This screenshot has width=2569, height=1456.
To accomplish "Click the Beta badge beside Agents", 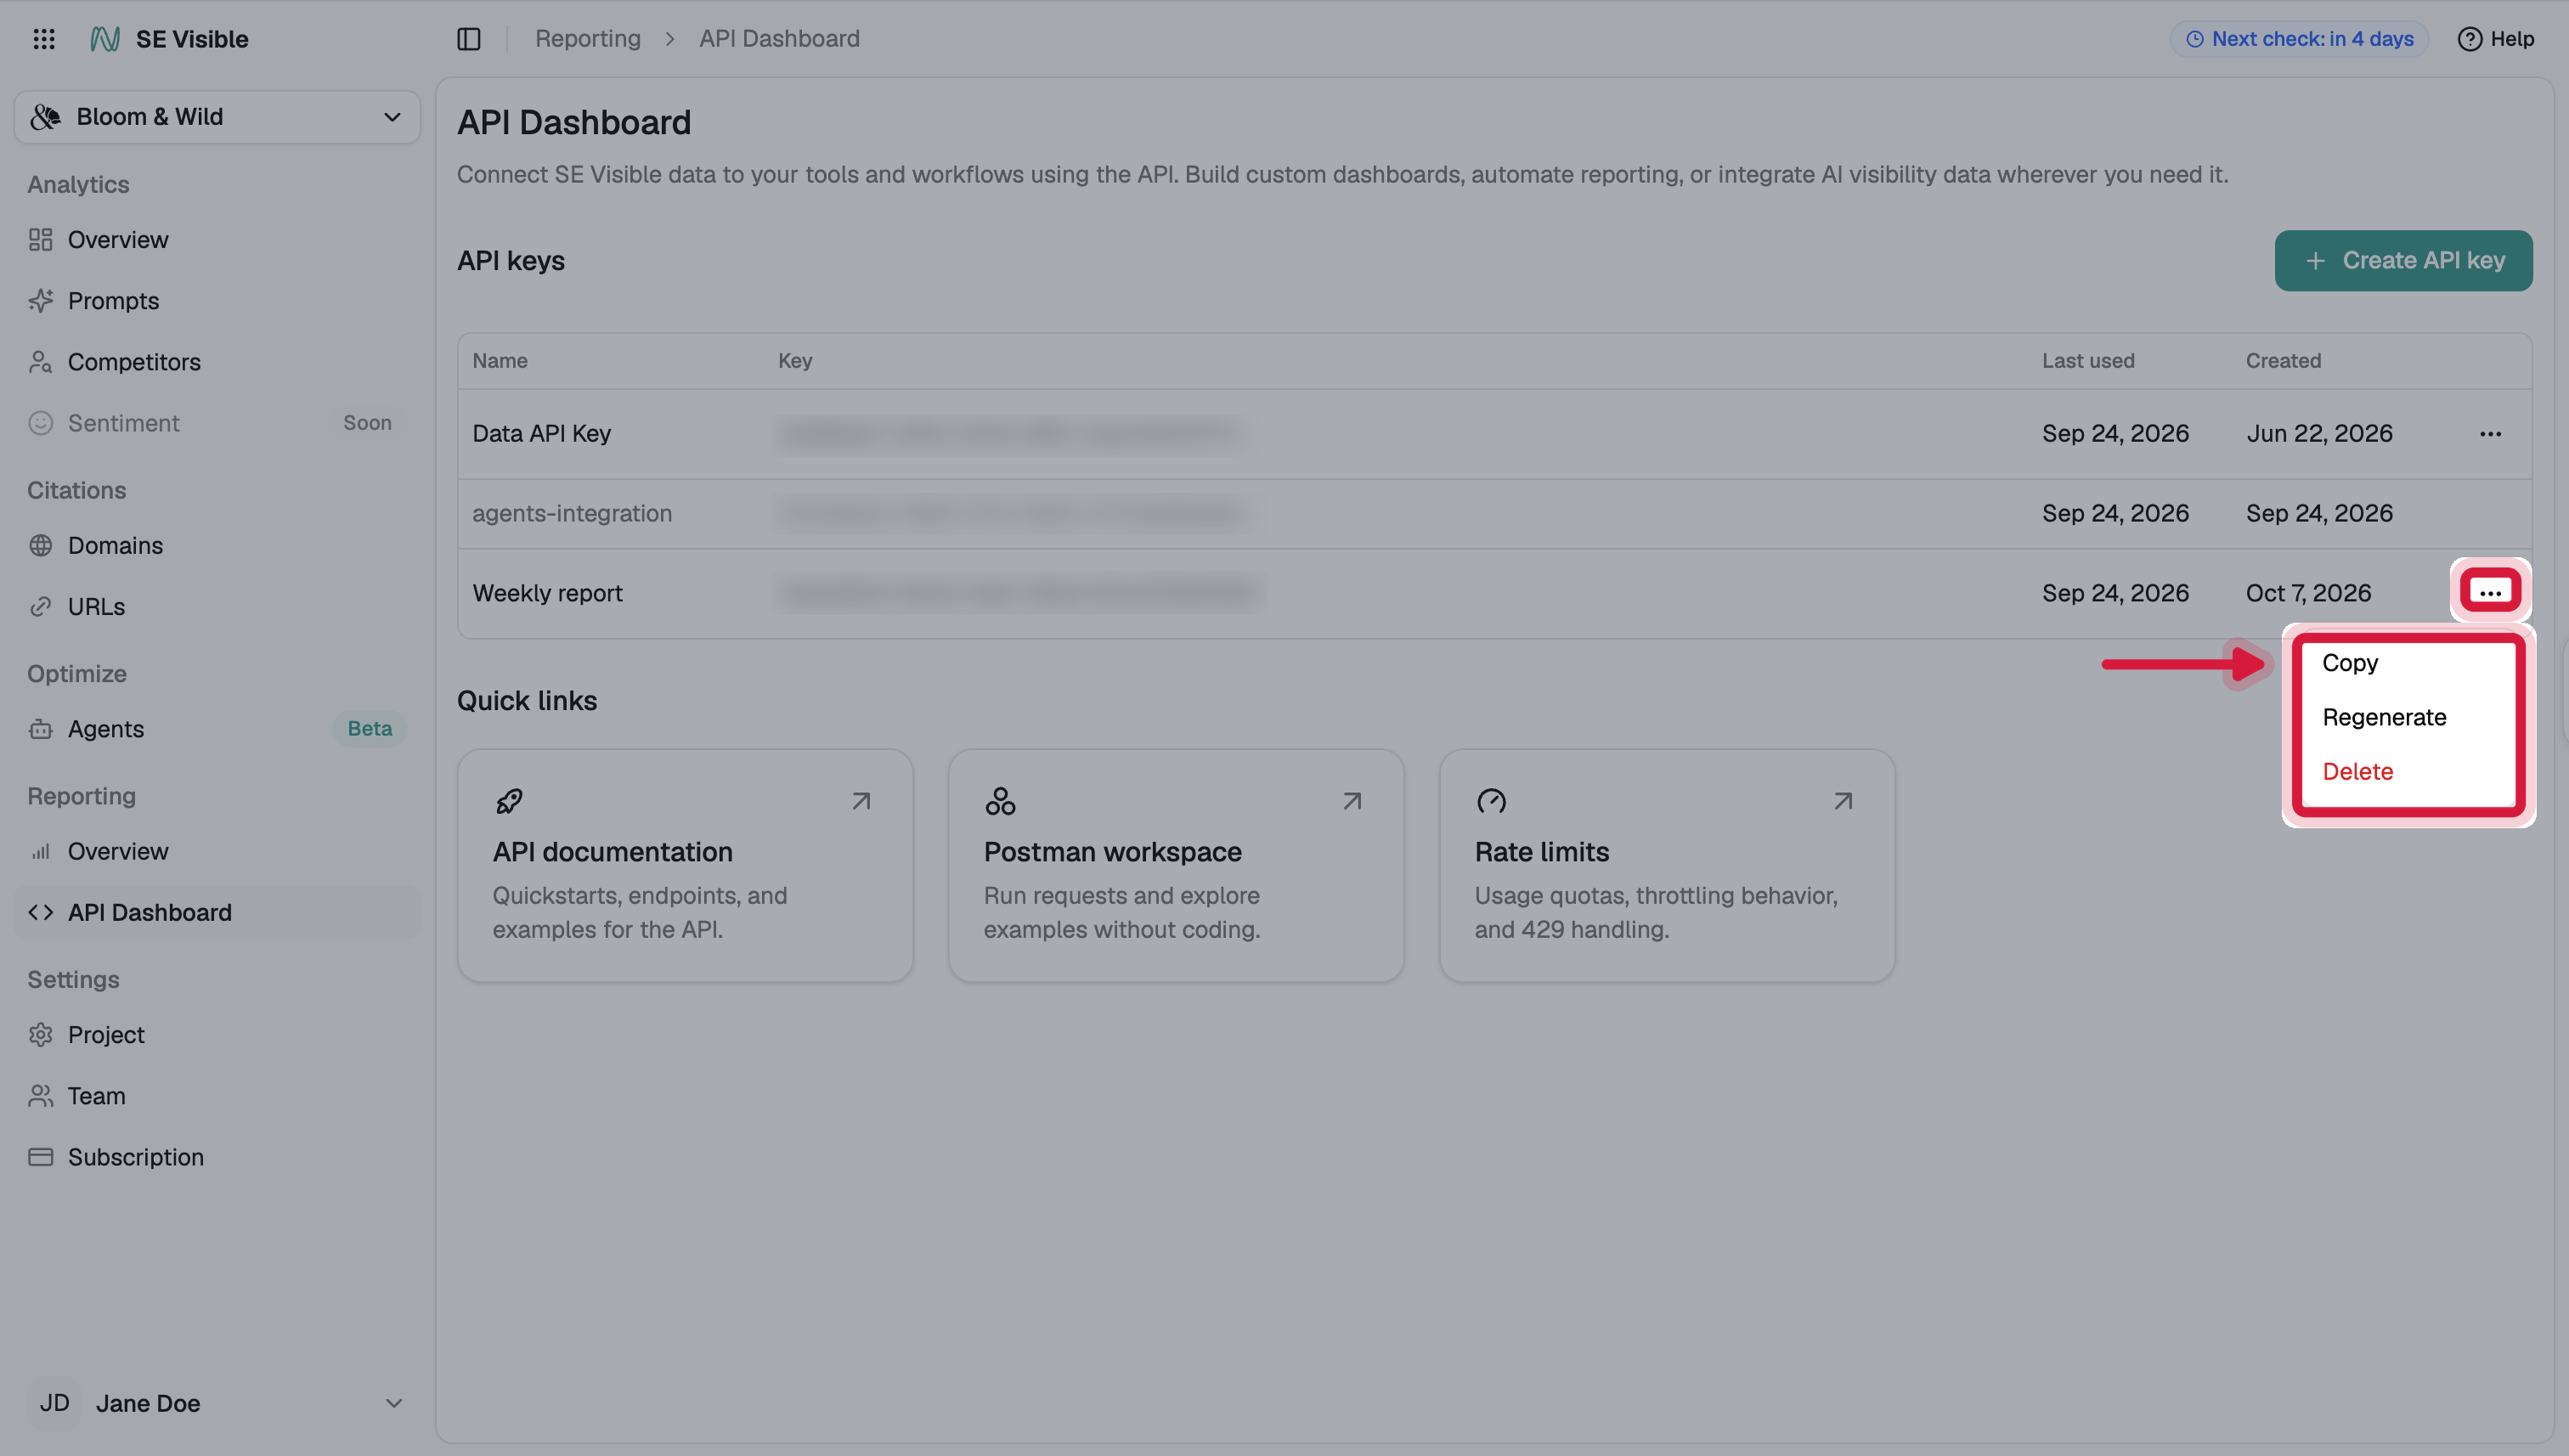I will (369, 729).
